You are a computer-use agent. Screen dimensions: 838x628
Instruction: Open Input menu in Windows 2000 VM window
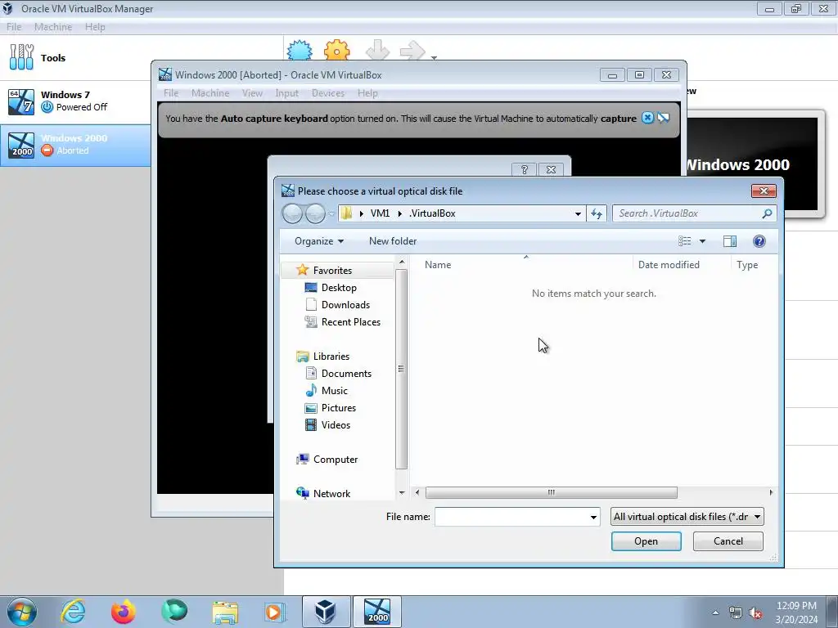point(287,93)
